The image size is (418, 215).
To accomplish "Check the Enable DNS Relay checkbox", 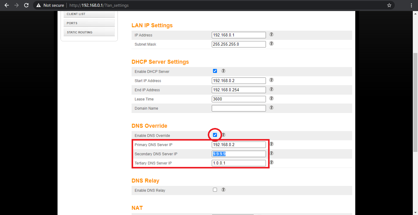I will coord(215,190).
